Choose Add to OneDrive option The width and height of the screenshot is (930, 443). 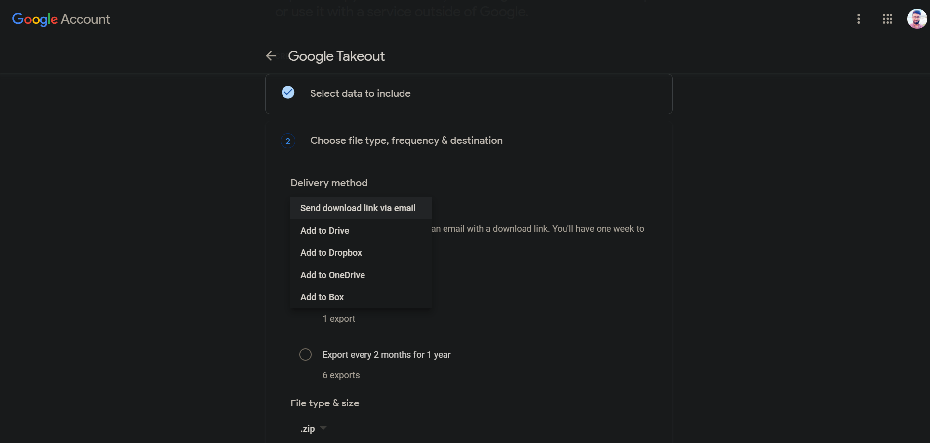coord(333,275)
